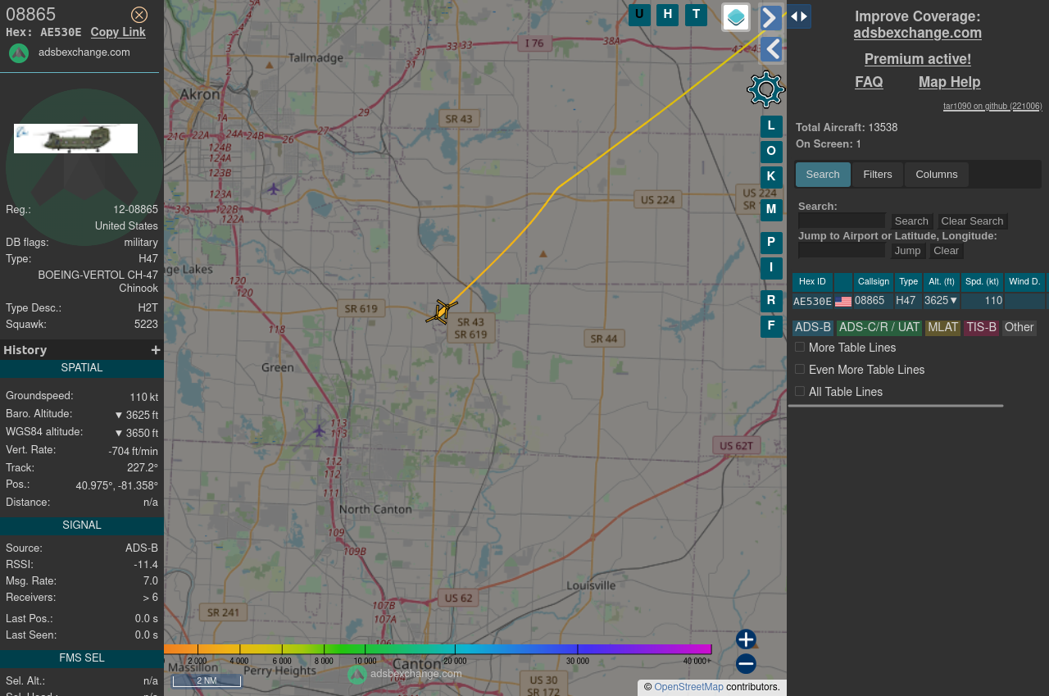Open the FAQ link

tap(869, 82)
